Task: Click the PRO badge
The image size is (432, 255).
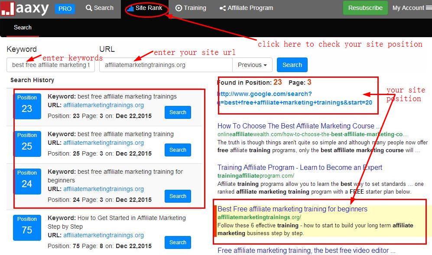Action: coord(65,9)
